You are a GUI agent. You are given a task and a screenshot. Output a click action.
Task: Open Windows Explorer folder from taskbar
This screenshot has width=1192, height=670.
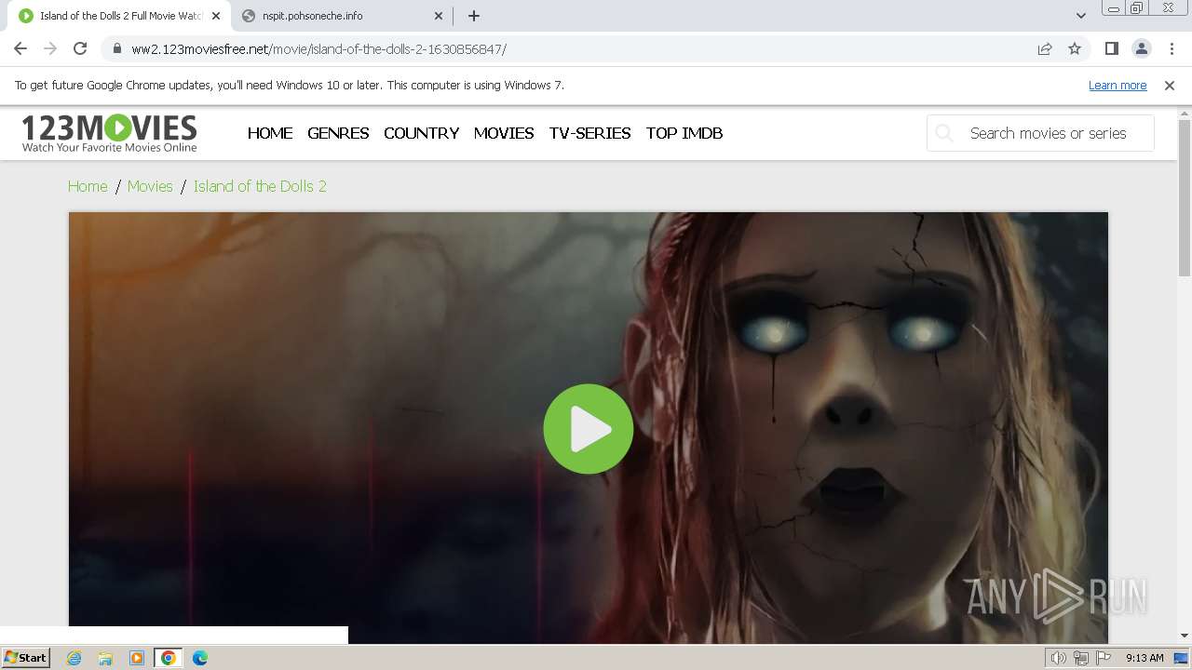(x=105, y=658)
